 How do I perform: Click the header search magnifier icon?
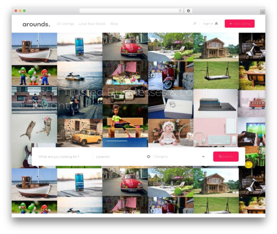point(194,24)
